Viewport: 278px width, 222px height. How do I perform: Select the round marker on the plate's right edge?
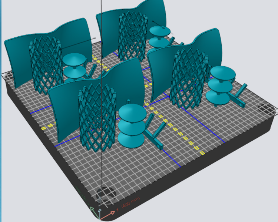[x=266, y=109]
